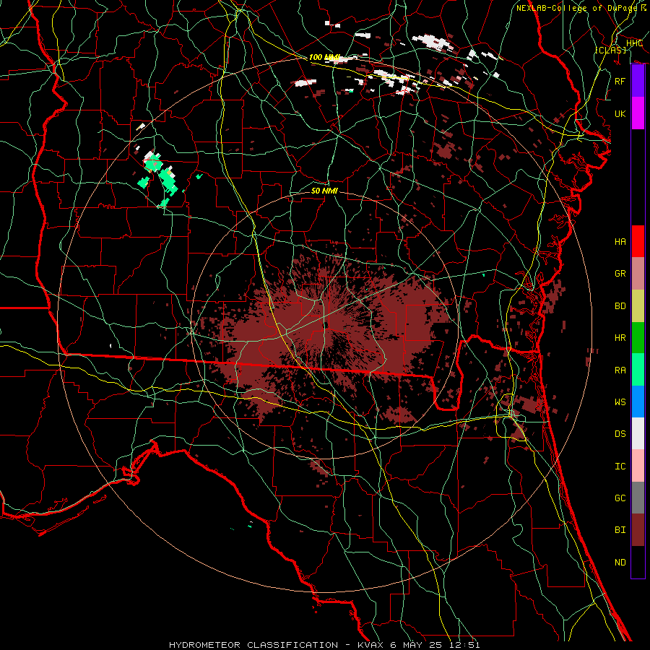Click the BD legend label
Viewport: 650px width, 650px height.
coord(620,306)
